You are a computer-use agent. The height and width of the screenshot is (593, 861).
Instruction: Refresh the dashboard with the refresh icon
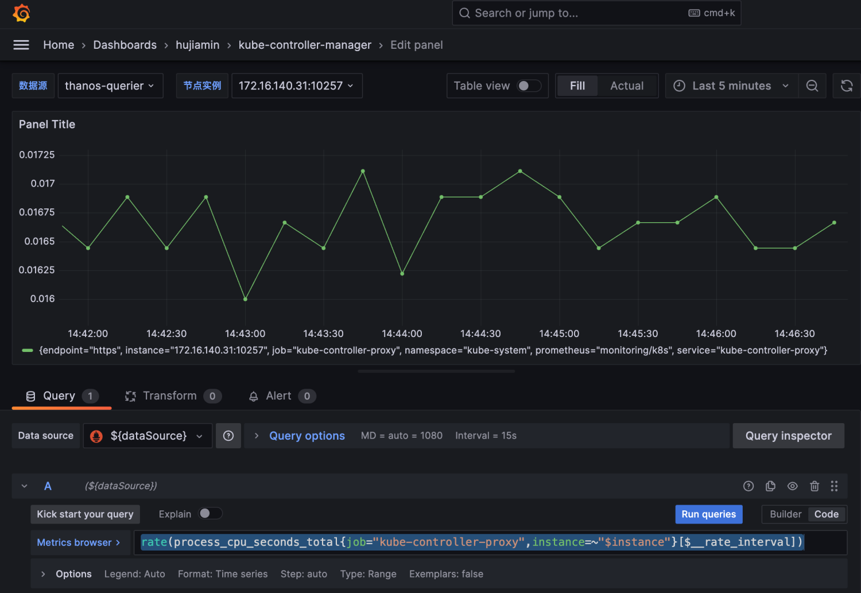pos(846,86)
